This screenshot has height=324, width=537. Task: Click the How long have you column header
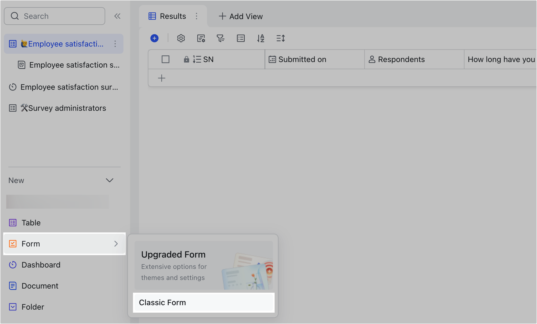(x=500, y=59)
